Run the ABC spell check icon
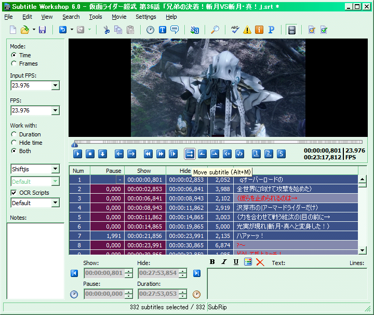Screen dimensions: 374x315 tap(235, 30)
